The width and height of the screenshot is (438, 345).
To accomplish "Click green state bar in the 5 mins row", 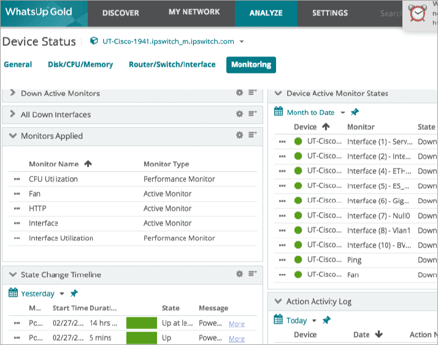I will tap(142, 338).
